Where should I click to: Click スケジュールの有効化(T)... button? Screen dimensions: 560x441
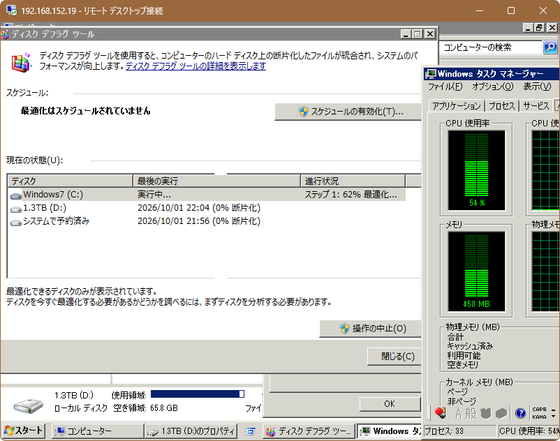348,112
